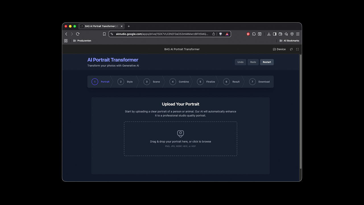Viewport: 364px width, 205px height.
Task: Open the Pinterest extension icon
Action: (x=248, y=34)
